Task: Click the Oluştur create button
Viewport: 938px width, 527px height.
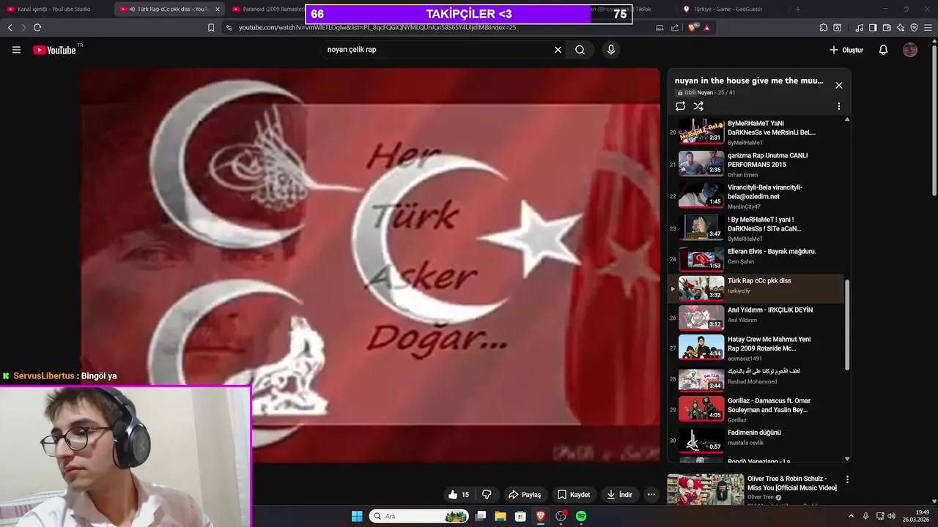Action: (846, 50)
